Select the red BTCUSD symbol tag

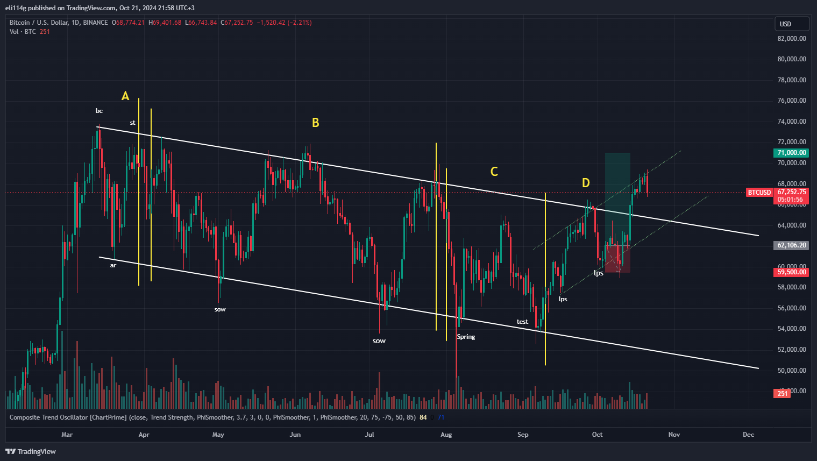[x=759, y=192]
